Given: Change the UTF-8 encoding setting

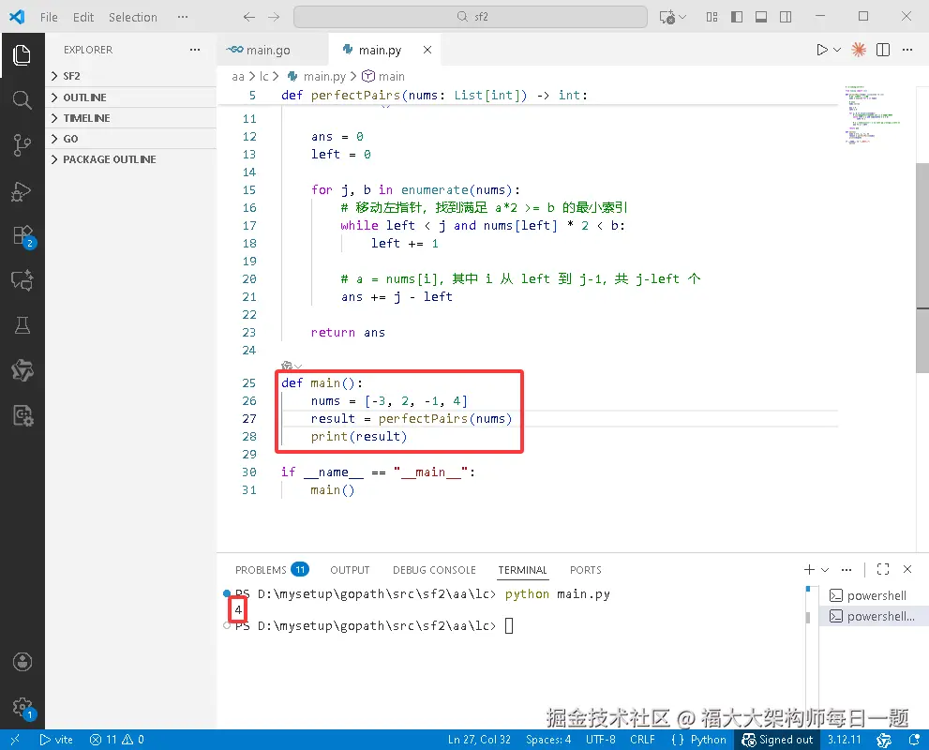Looking at the screenshot, I should click(x=600, y=740).
